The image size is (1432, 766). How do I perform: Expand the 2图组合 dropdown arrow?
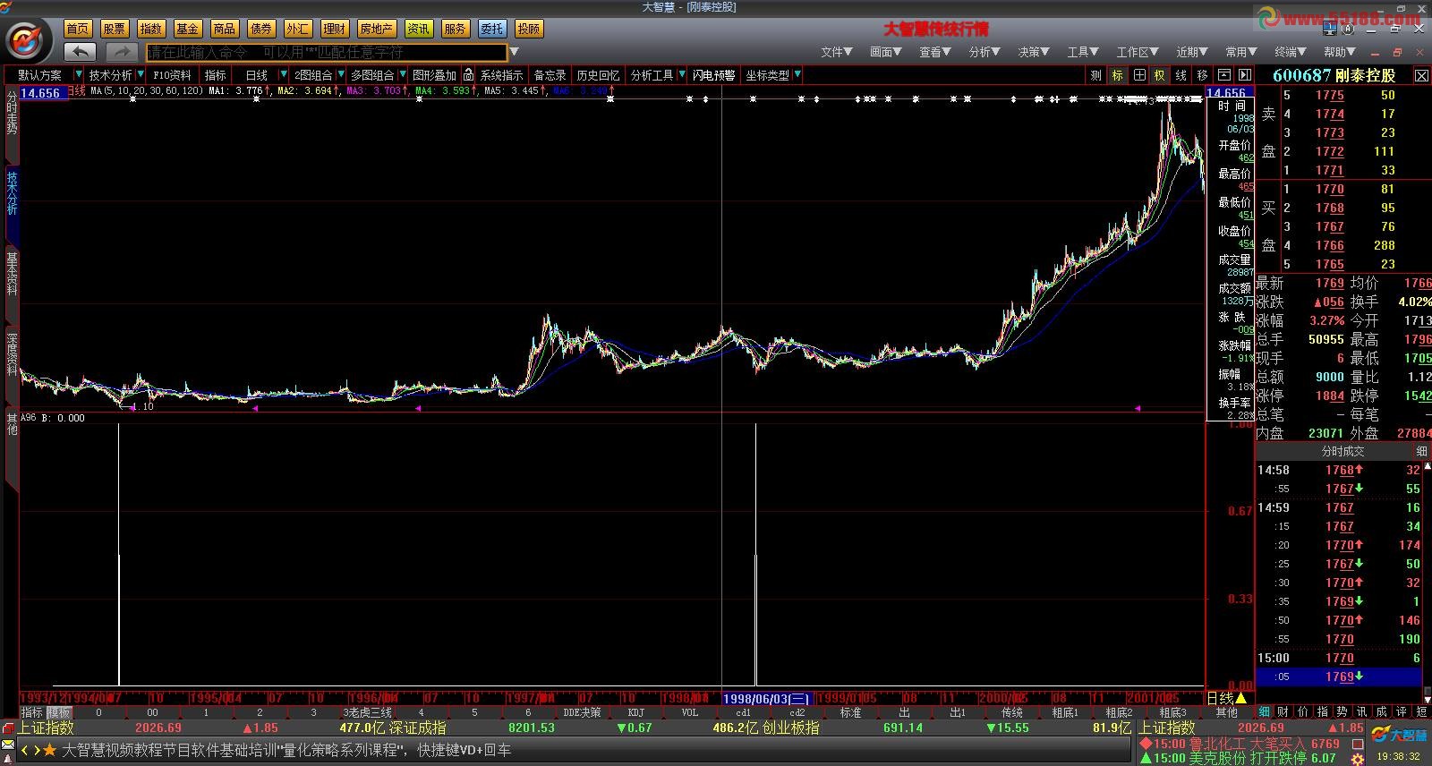coord(341,75)
